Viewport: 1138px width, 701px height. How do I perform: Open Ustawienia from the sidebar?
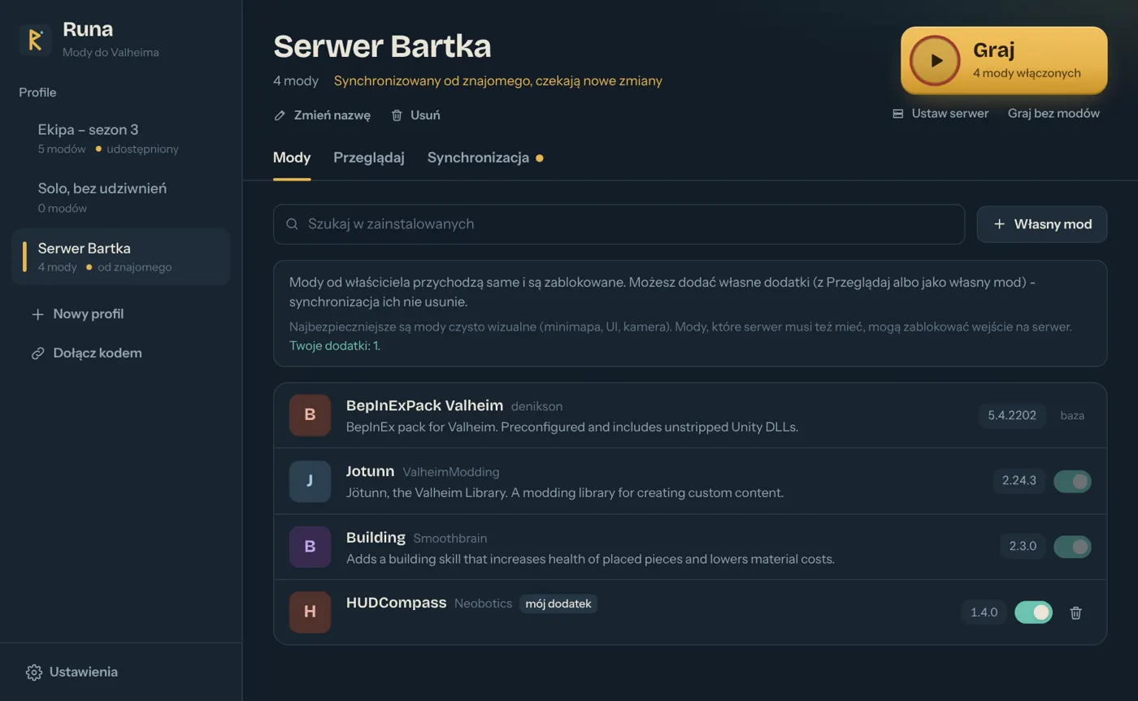pyautogui.click(x=72, y=673)
